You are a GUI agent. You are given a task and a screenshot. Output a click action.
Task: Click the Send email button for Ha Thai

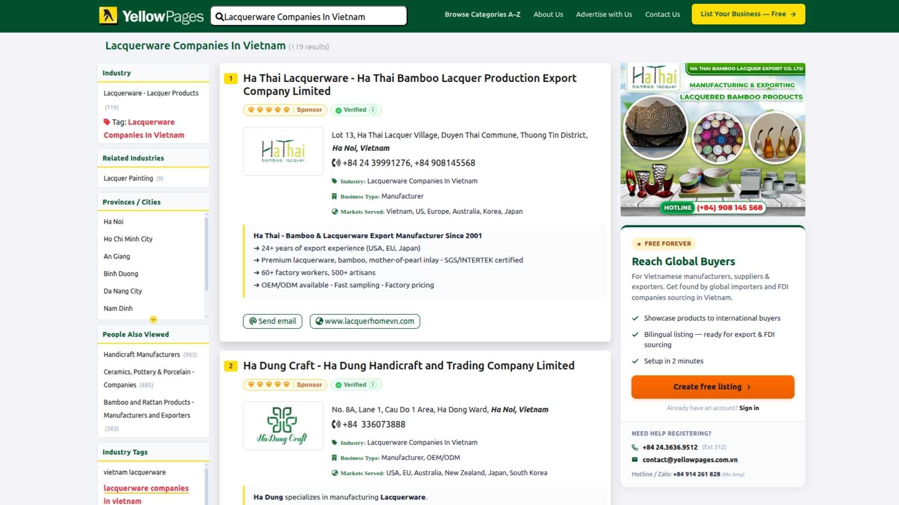[273, 321]
